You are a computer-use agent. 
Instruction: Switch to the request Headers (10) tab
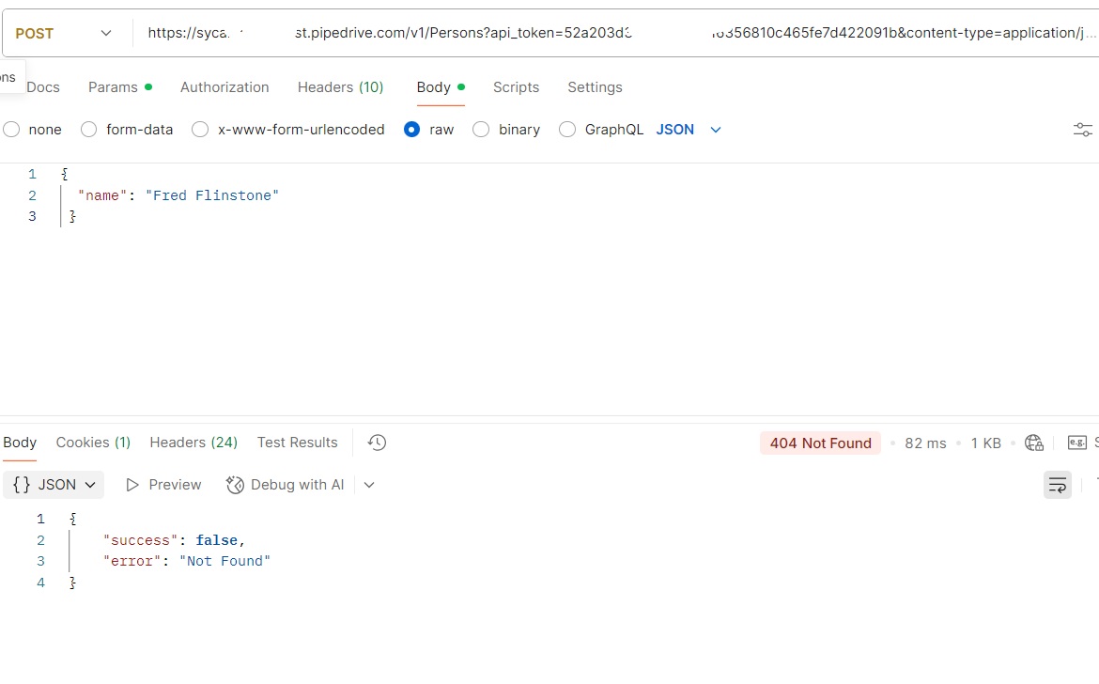click(340, 87)
